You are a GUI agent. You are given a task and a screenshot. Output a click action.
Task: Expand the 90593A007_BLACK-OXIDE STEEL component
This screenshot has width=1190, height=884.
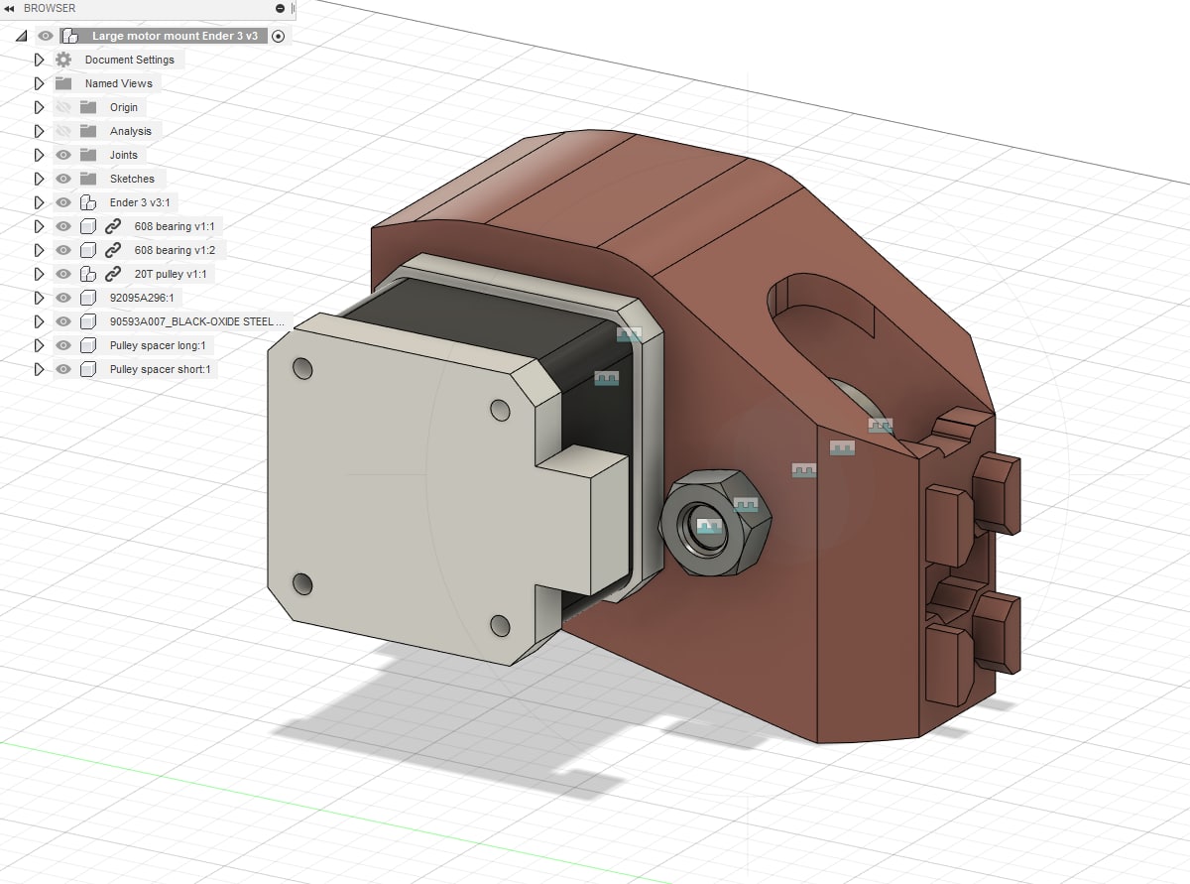click(x=40, y=321)
